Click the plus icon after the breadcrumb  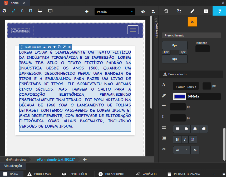85,159
